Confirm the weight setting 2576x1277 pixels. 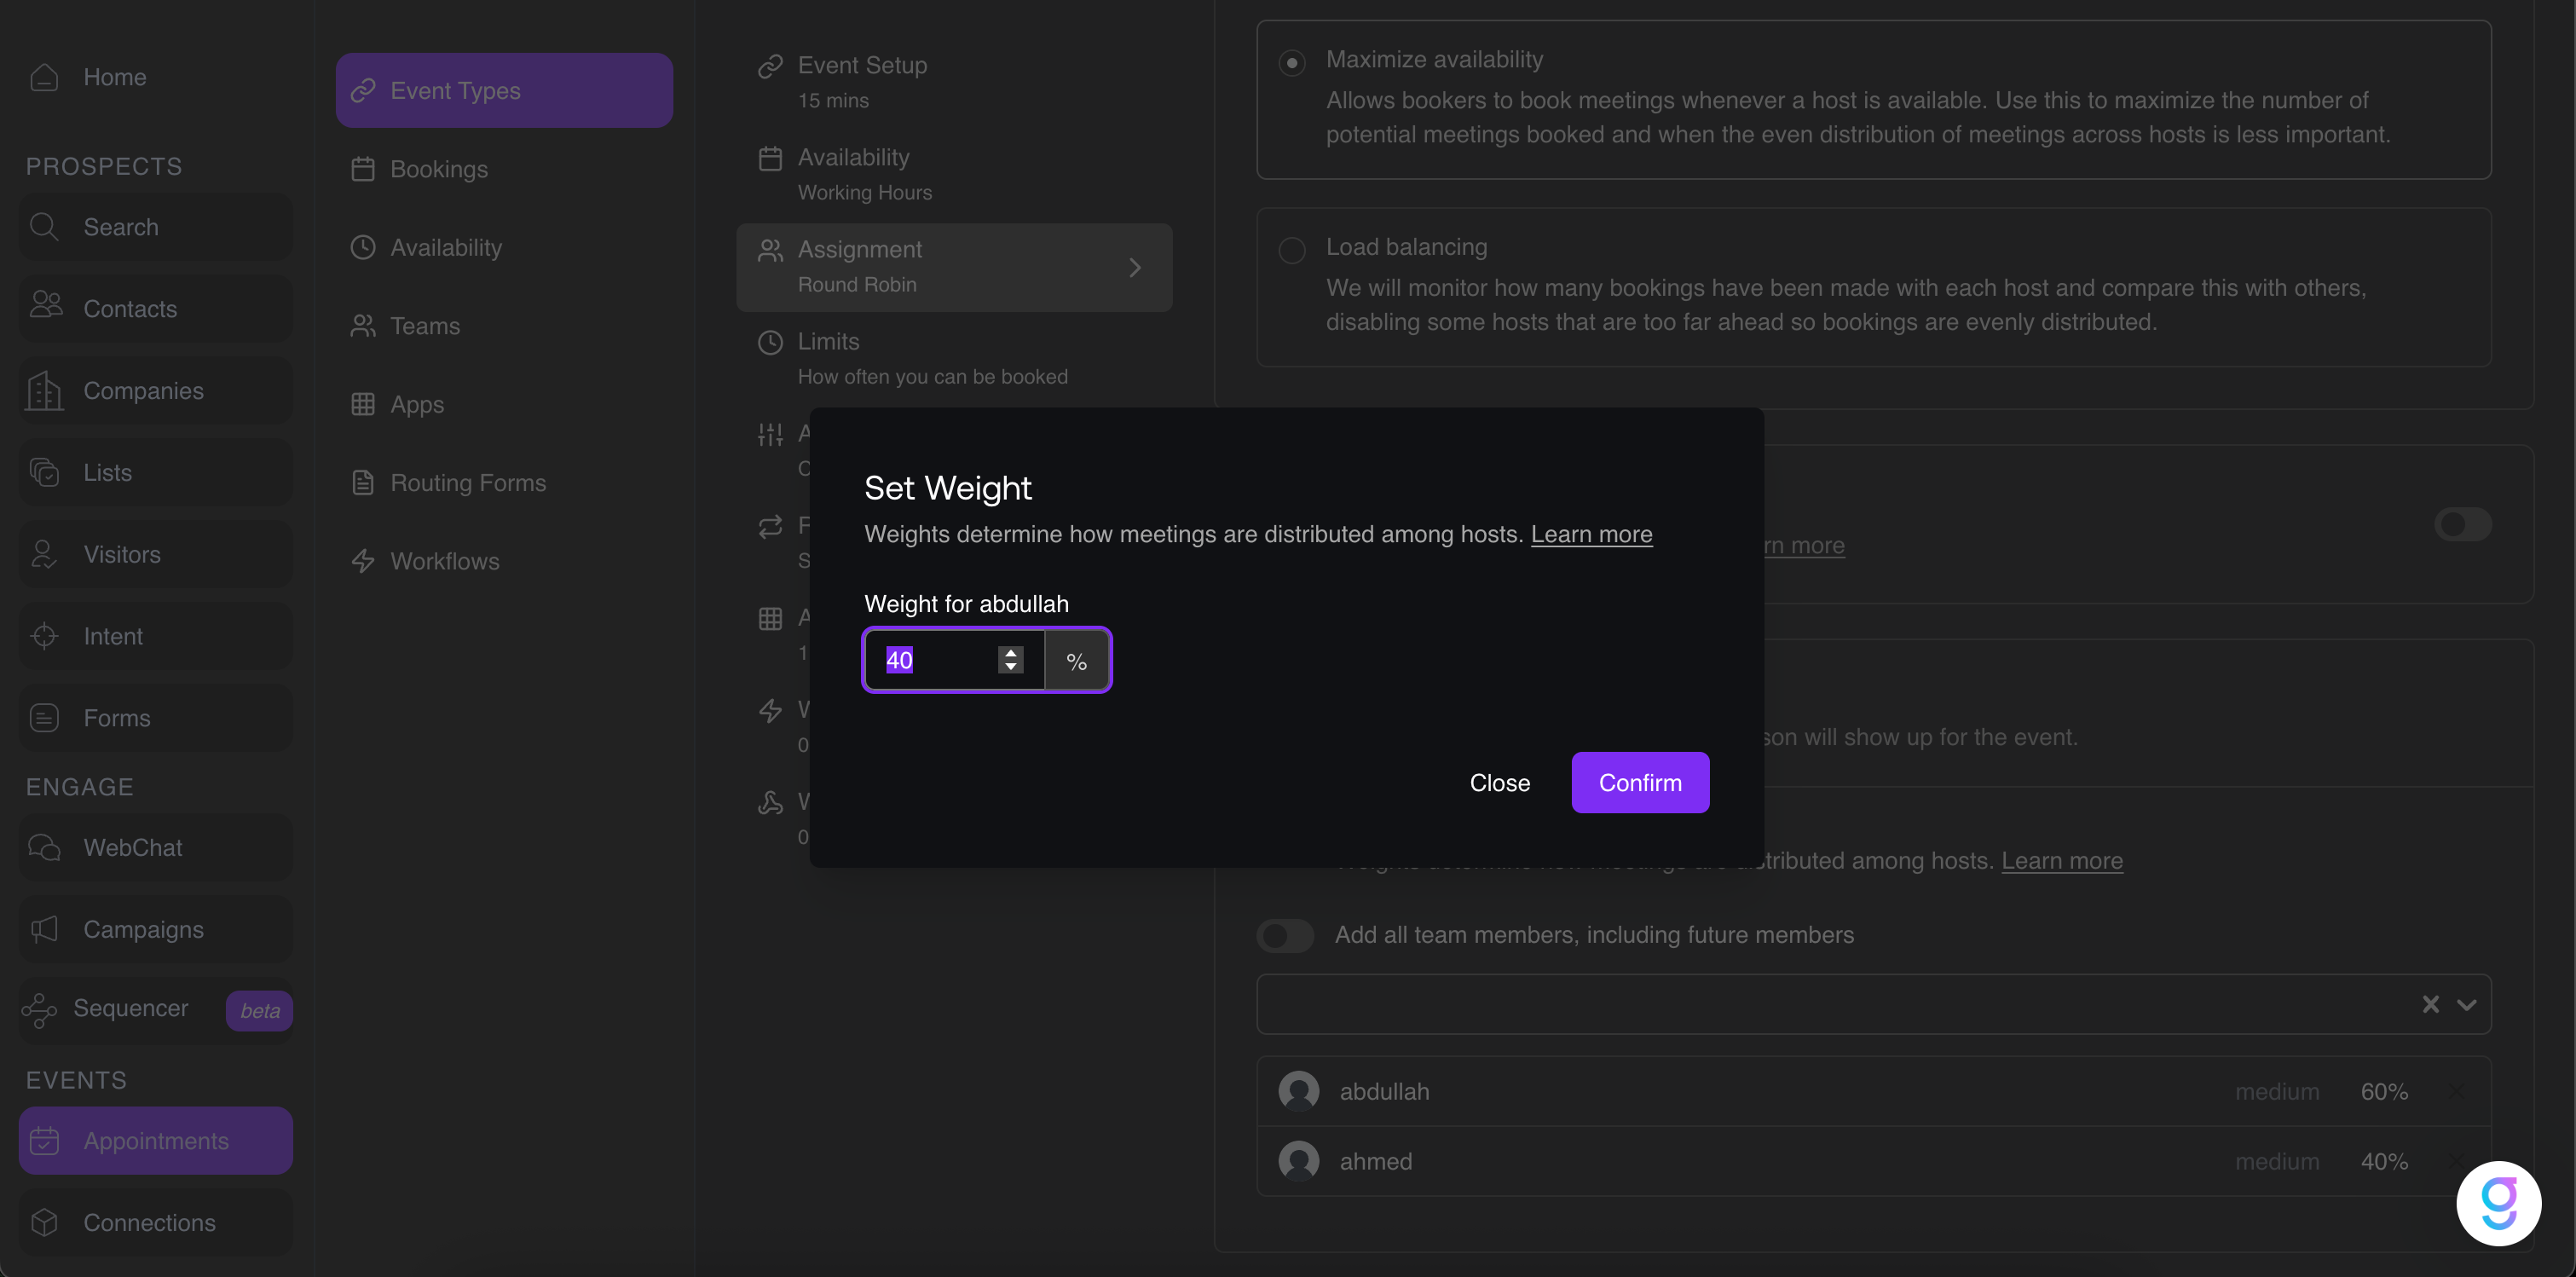point(1640,783)
